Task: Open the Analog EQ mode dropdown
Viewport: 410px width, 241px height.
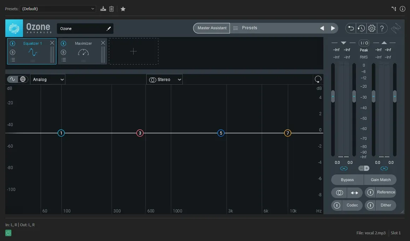Action: pyautogui.click(x=48, y=80)
